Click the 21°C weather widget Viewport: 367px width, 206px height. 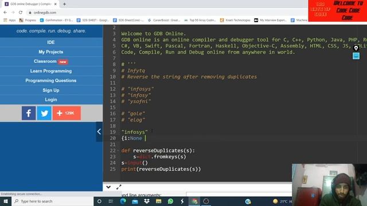pos(282,201)
